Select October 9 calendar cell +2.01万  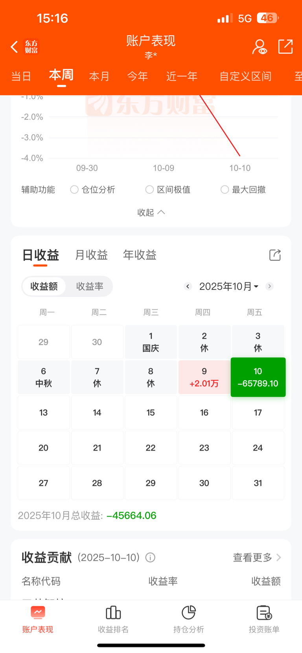click(204, 377)
